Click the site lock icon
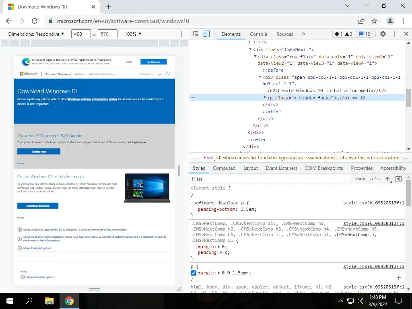412x309 pixels. pyautogui.click(x=51, y=21)
